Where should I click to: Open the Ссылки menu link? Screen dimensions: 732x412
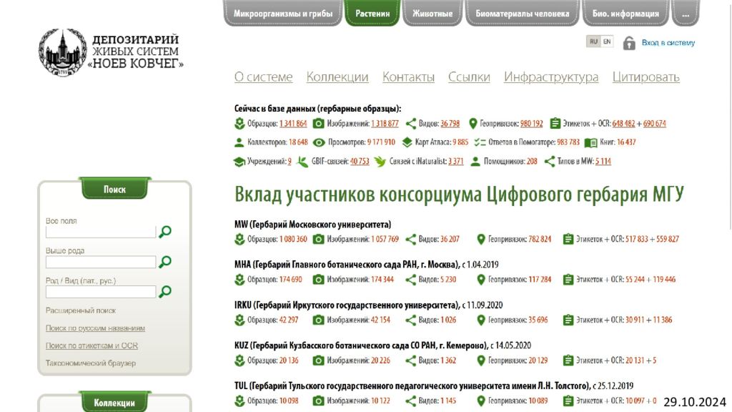tap(469, 77)
